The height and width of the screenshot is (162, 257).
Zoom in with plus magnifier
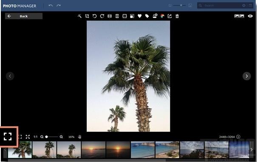tap(61, 137)
